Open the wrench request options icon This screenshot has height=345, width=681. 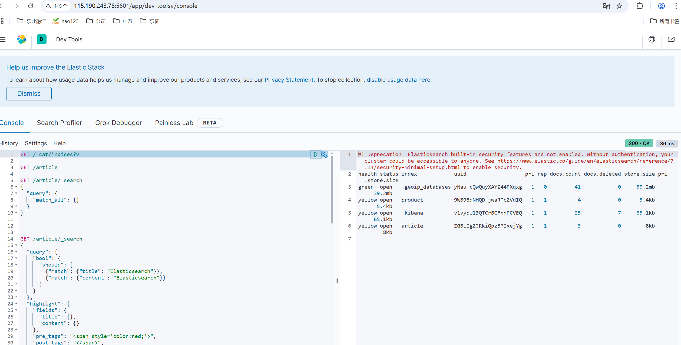click(x=324, y=155)
